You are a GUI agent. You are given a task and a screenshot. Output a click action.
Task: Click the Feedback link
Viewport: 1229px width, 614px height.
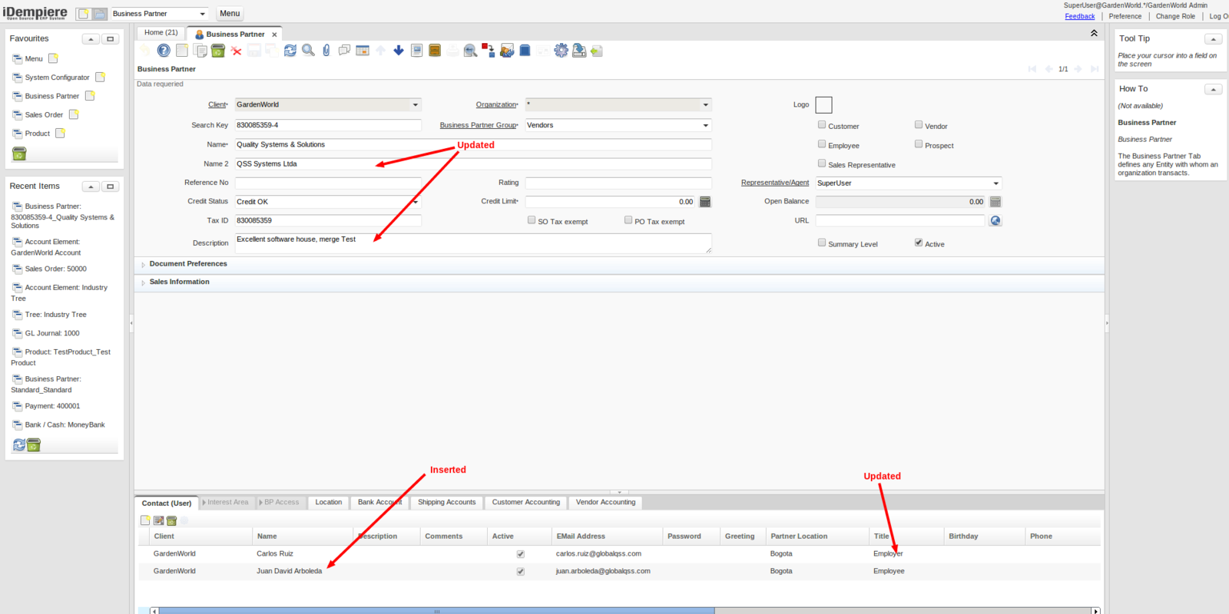point(1079,16)
